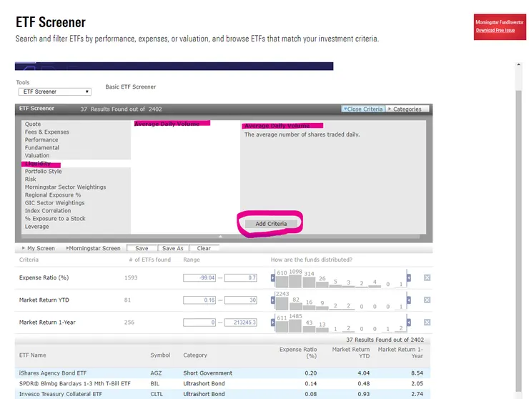Select the Valuation criteria category
Viewport: 529px width, 399px height.
pyautogui.click(x=37, y=156)
